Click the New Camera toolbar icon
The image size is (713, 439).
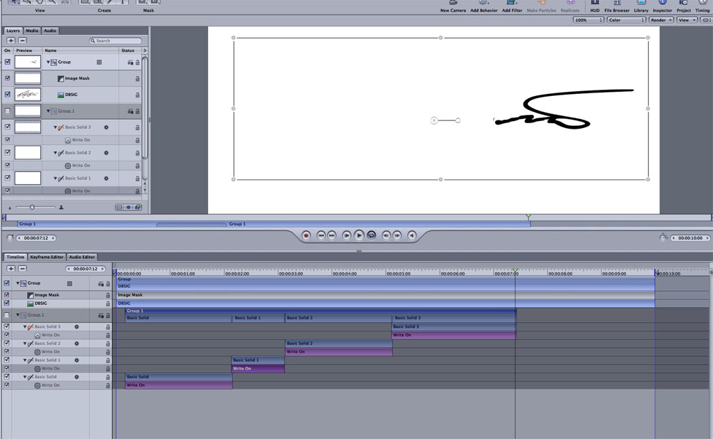tap(453, 3)
